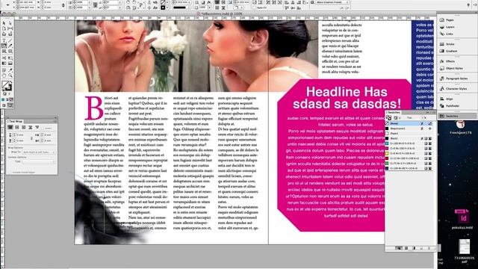Switch to Normal view mode in toolbox
478x269 pixels.
click(4, 105)
